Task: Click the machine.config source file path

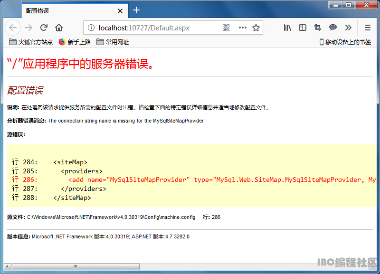Action: point(111,217)
